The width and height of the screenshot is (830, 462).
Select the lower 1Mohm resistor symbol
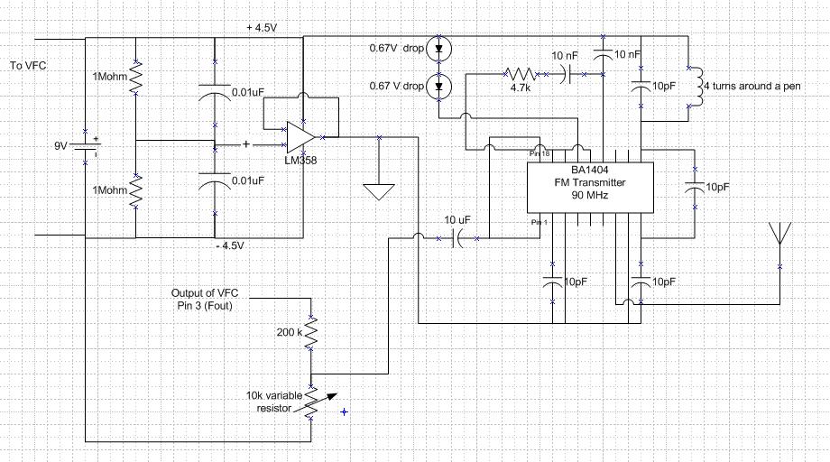136,191
